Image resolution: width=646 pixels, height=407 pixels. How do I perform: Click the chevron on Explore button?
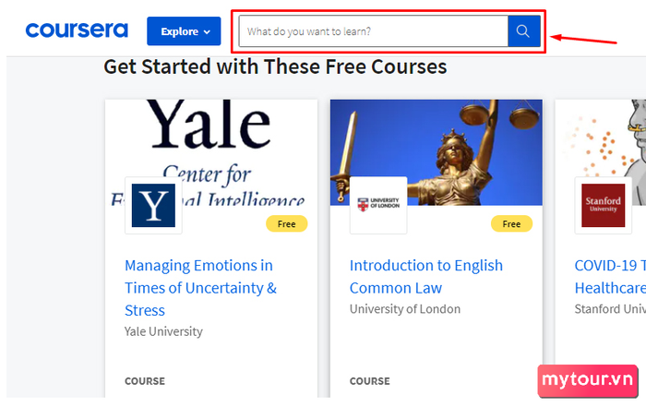207,32
